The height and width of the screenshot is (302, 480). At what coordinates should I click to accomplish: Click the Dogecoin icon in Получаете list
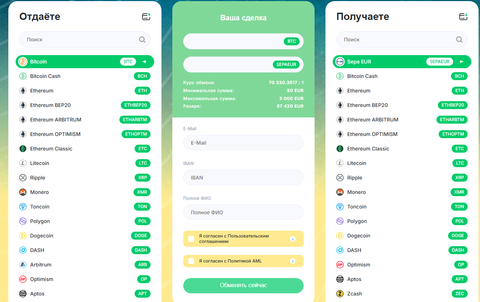click(340, 236)
